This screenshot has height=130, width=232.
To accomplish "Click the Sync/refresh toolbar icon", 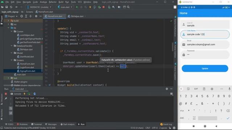I will click(11, 7).
